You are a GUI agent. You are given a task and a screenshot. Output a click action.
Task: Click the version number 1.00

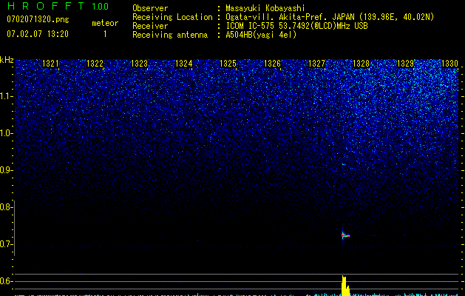(99, 7)
